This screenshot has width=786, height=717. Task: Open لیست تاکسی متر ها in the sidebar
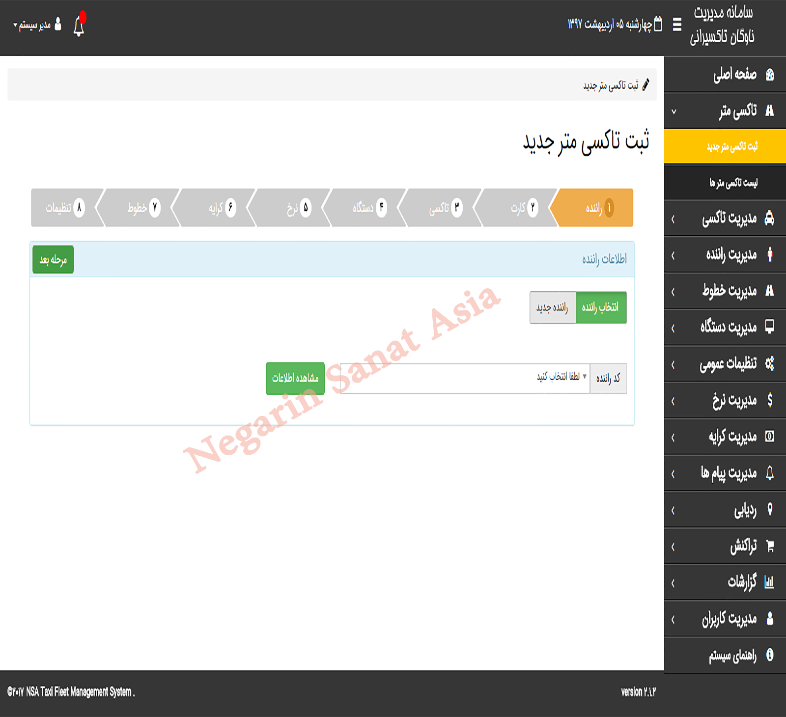[x=725, y=183]
